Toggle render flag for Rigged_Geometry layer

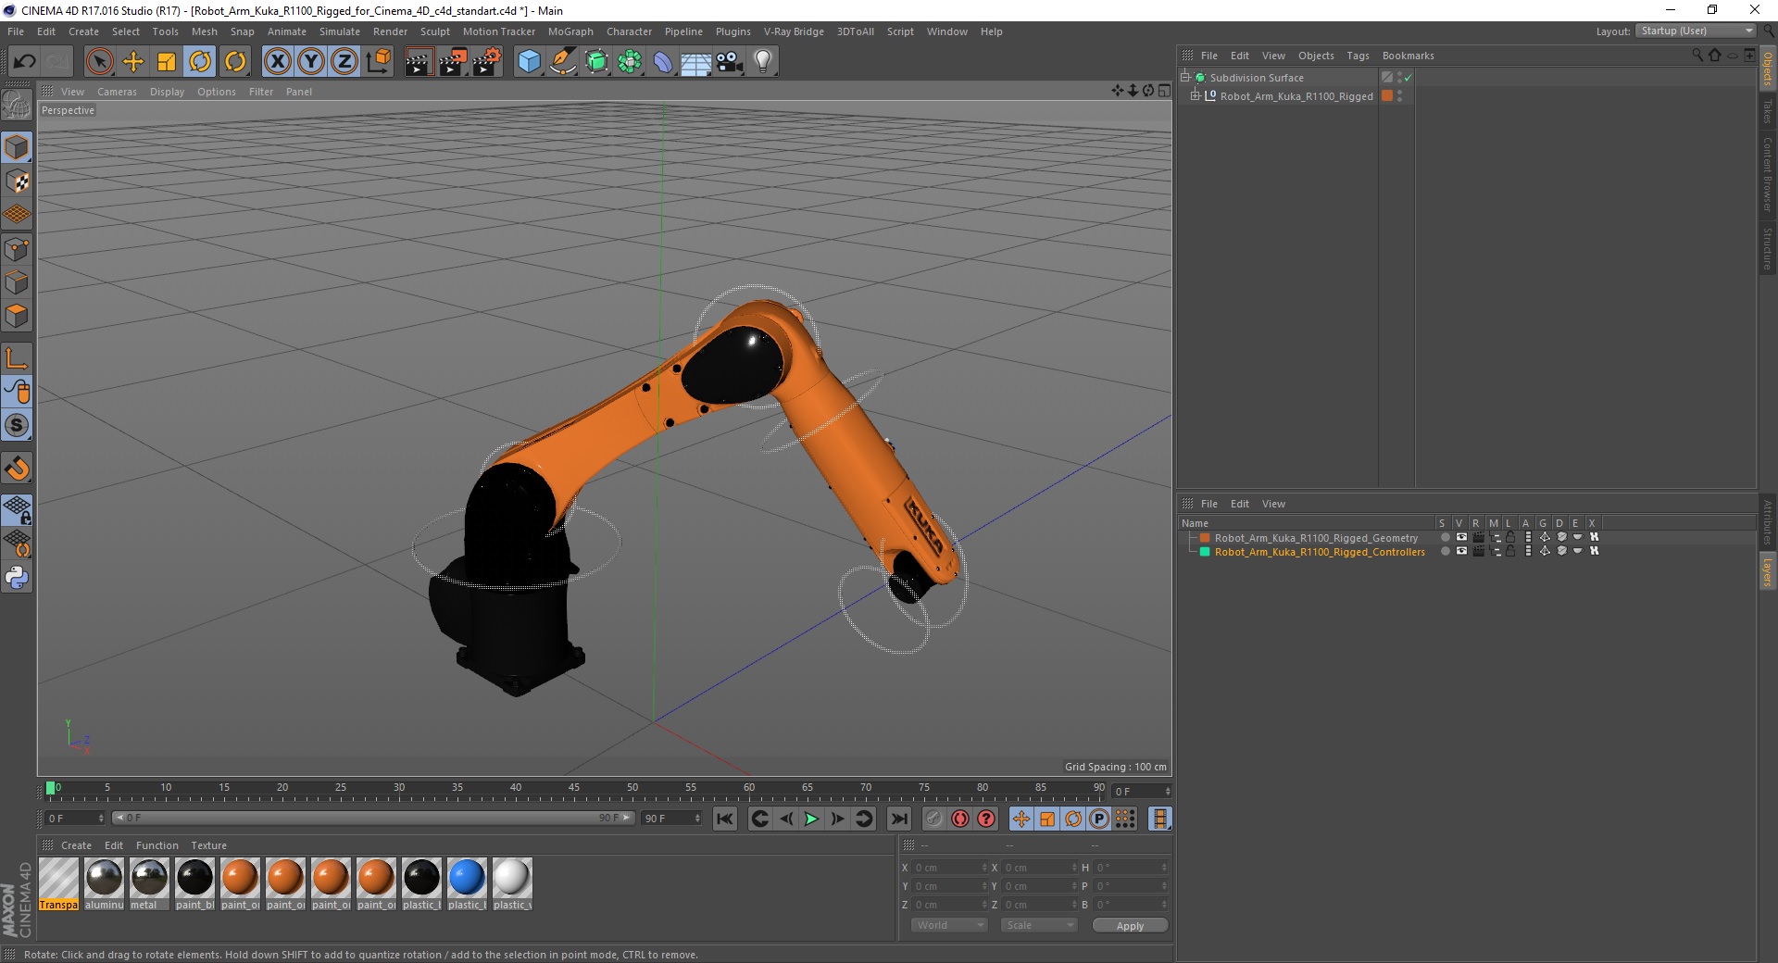[1479, 537]
